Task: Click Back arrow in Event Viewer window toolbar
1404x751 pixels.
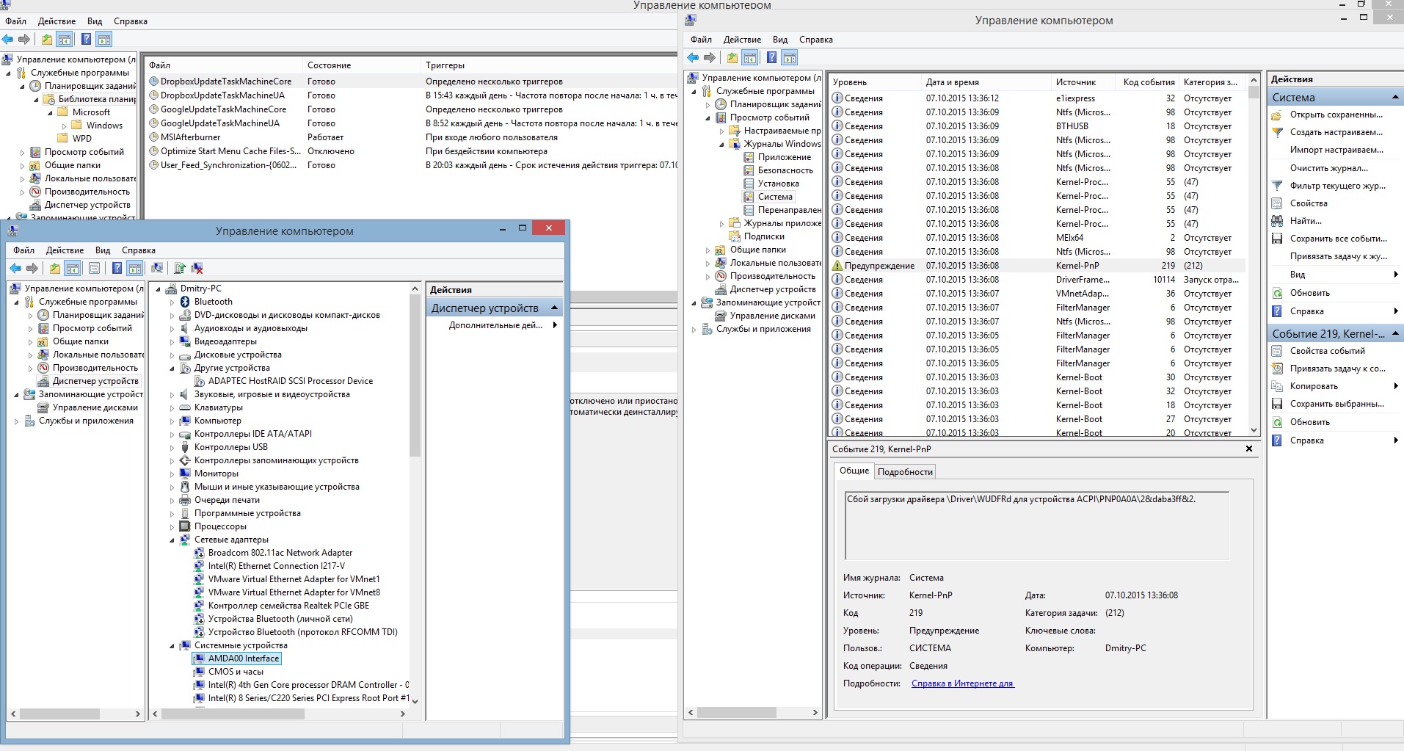Action: (x=693, y=58)
